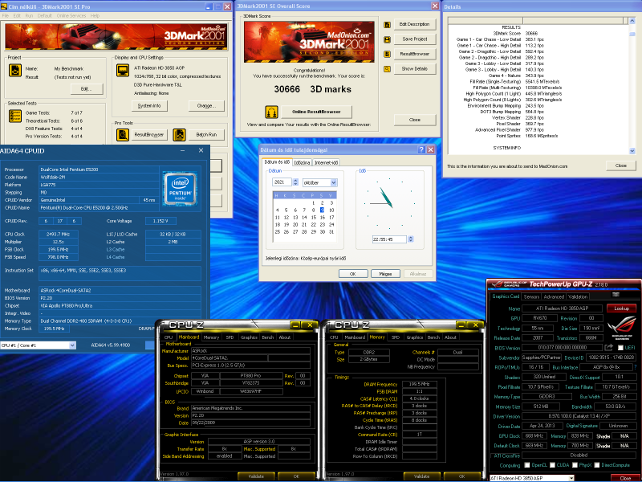Click the time field showing 22:55:45
The height and width of the screenshot is (482, 642).
389,239
